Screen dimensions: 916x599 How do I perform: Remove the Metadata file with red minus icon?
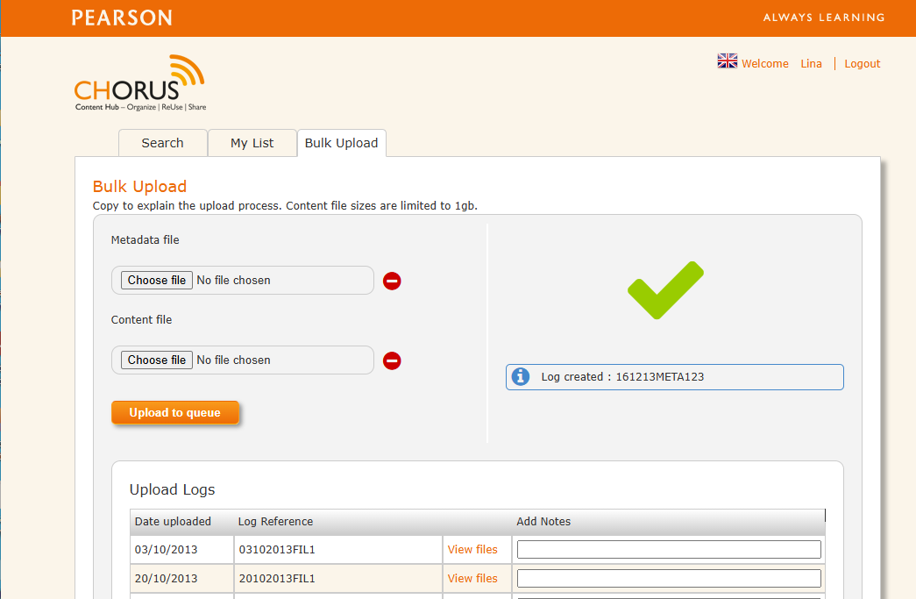tap(392, 282)
